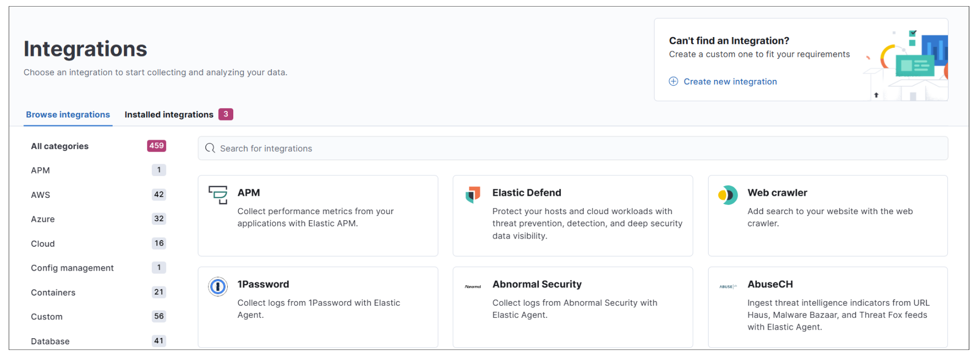
Task: Click the Elastic Defend shield icon
Action: click(x=473, y=194)
